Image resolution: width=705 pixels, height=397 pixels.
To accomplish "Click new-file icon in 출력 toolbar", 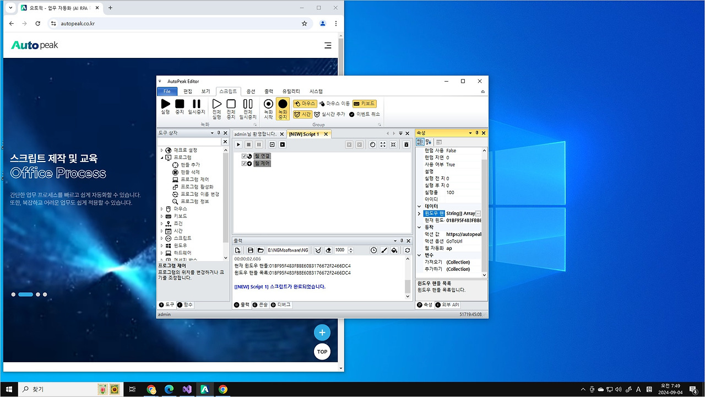I will click(238, 250).
